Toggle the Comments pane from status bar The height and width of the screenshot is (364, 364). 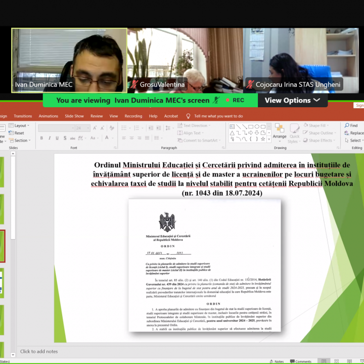(x=300, y=361)
